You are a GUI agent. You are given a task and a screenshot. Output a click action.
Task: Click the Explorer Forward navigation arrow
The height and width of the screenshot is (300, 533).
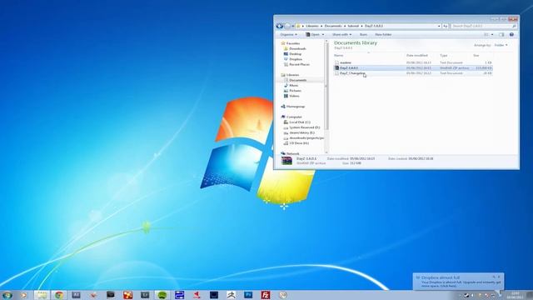[x=287, y=26]
